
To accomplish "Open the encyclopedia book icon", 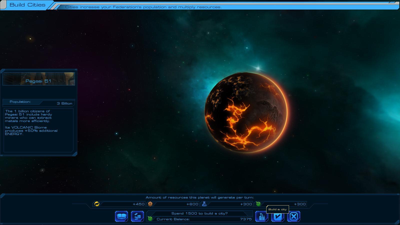I will (121, 216).
